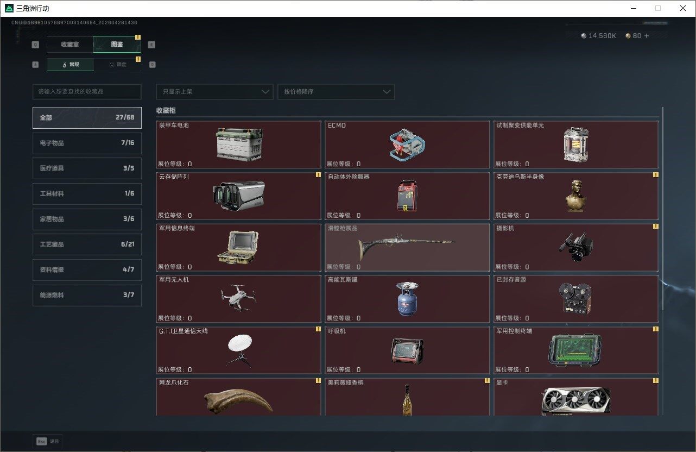The height and width of the screenshot is (452, 696).
Task: Click the G.T.I卫星通信天线 satellite dish image
Action: coord(239,350)
